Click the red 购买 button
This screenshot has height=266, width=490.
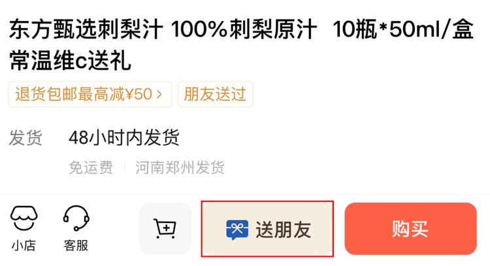tap(411, 229)
